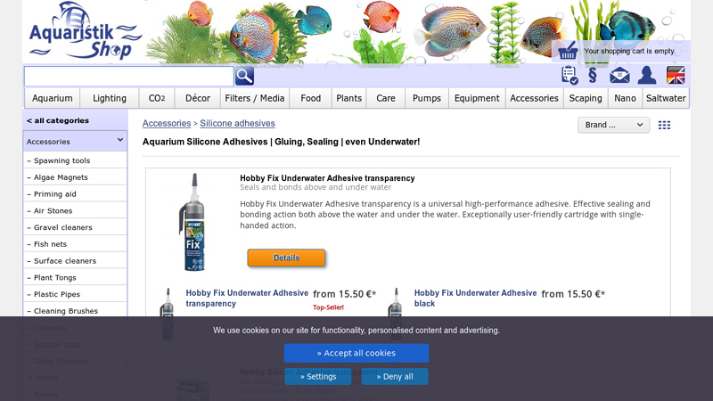Open the legal paragraph symbol icon
The width and height of the screenshot is (713, 401).
tap(593, 76)
